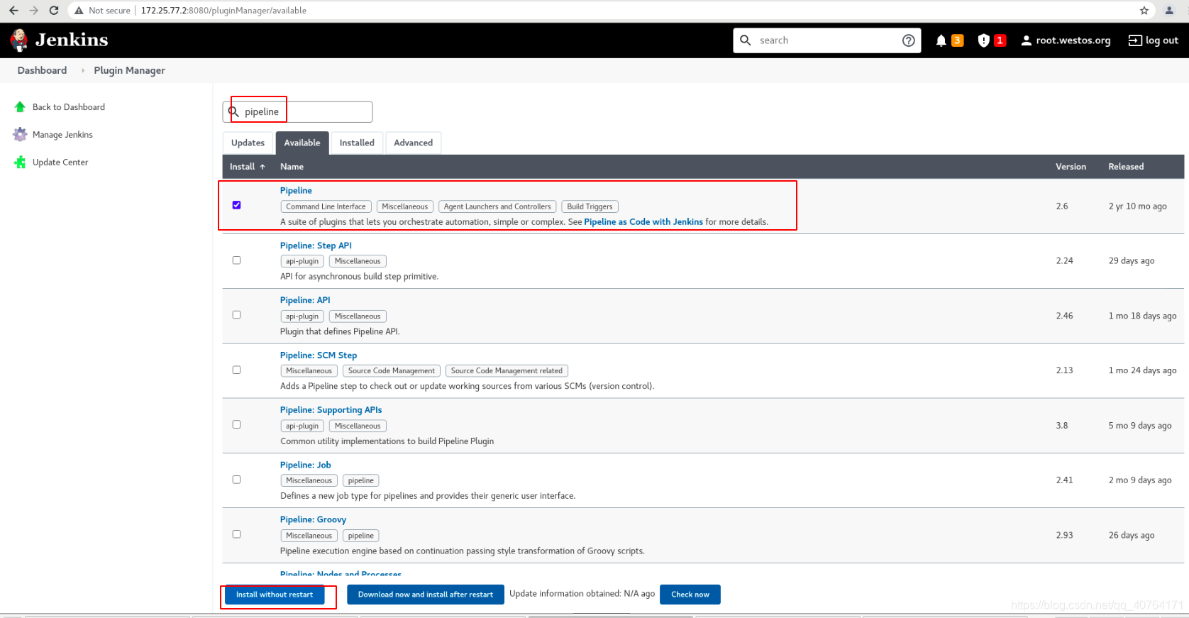Click the search help question-mark icon
This screenshot has height=618, width=1189.
908,40
